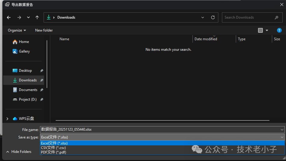Image resolution: width=286 pixels, height=161 pixels.
Task: Expand the WPS云盘 tree node
Action: [7, 119]
